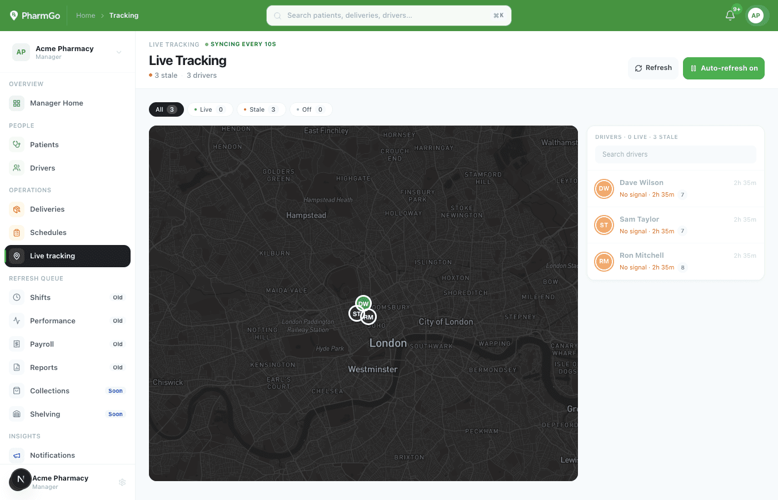Screen dimensions: 778x500
Task: Open Reports in the sidebar
Action: pyautogui.click(x=68, y=368)
